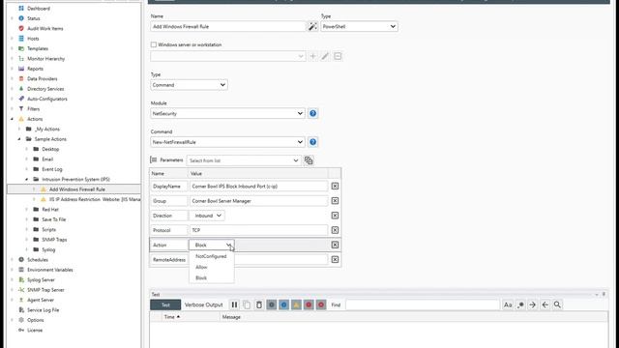Click the magic wand icon beside Name field
Viewport: 619px width, 348px height.
point(312,26)
